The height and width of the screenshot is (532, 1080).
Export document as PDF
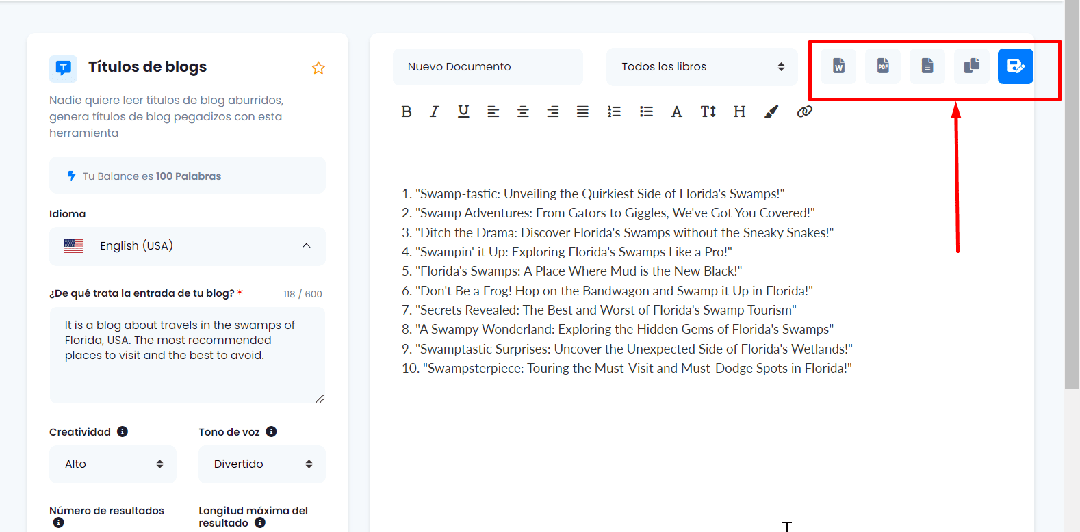click(883, 66)
